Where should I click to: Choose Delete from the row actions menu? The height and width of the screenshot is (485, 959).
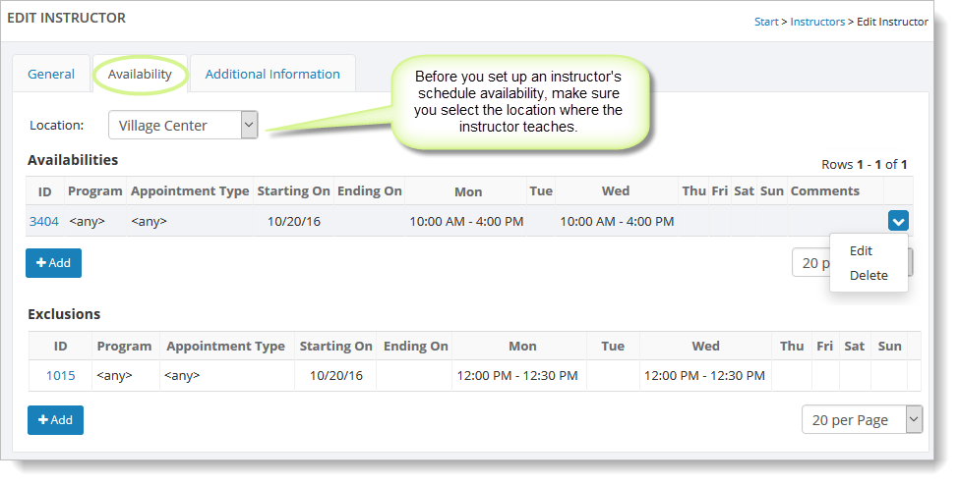tap(869, 275)
